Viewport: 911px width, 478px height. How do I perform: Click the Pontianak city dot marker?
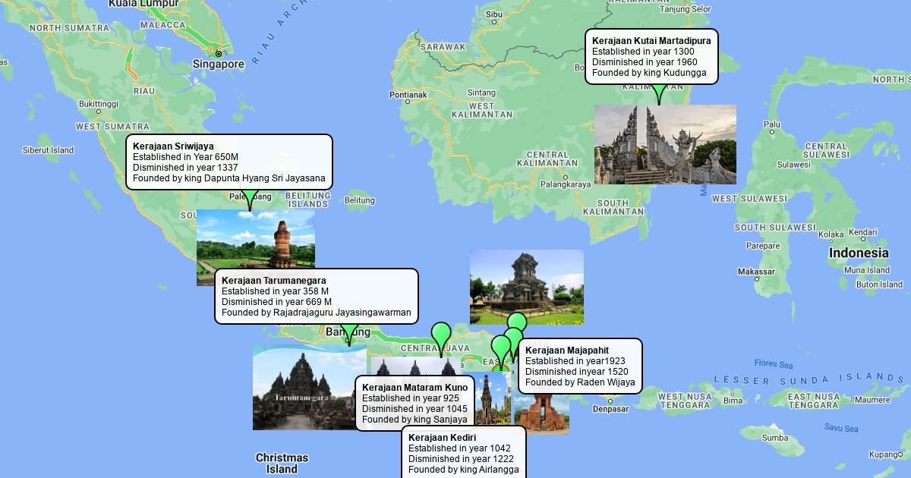point(408,102)
